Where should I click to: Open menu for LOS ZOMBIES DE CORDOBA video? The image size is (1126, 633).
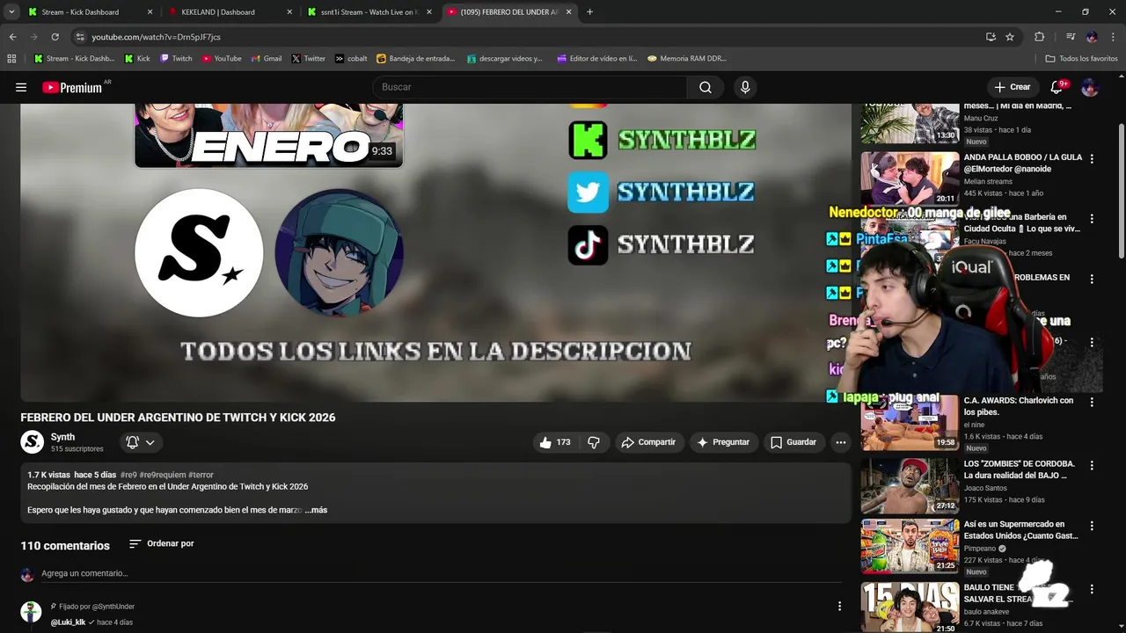tap(1092, 465)
